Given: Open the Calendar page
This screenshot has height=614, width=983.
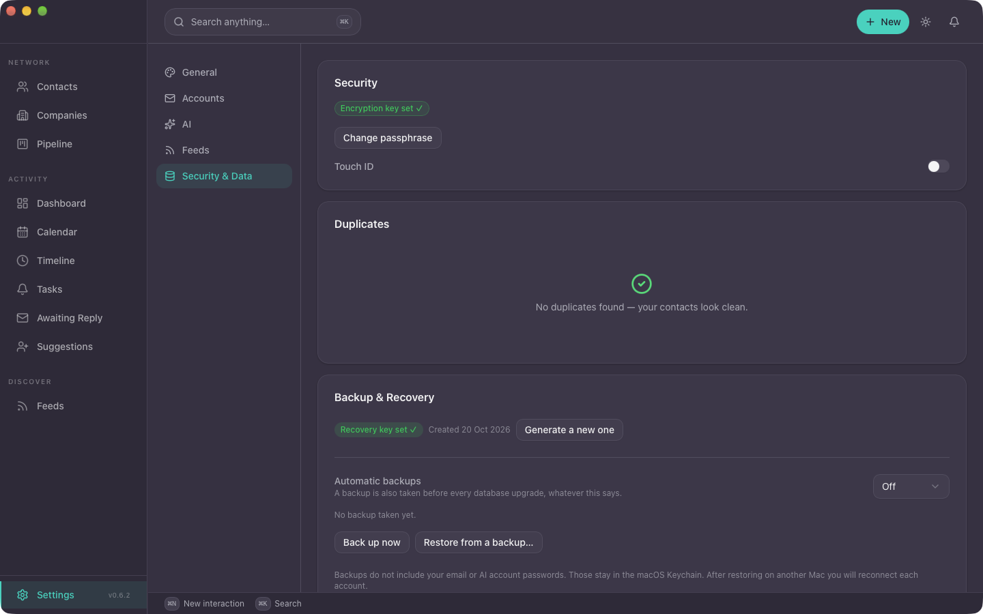Looking at the screenshot, I should (x=73, y=232).
